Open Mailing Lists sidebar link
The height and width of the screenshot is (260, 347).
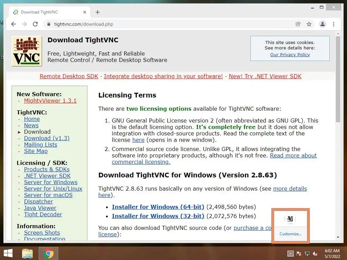pos(41,145)
